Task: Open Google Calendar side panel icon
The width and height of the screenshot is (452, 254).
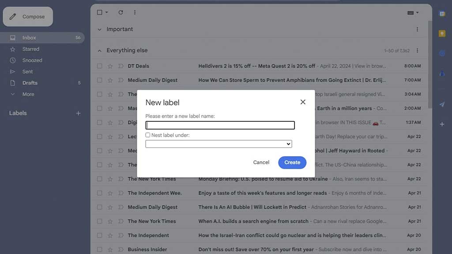Action: [x=442, y=14]
